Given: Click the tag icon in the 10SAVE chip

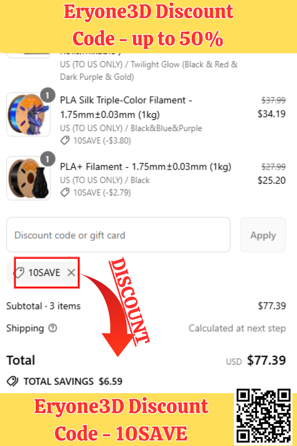Looking at the screenshot, I should (x=19, y=273).
